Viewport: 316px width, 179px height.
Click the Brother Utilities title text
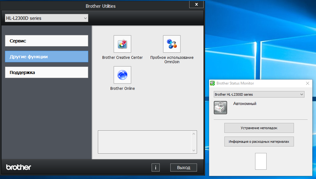[101, 6]
